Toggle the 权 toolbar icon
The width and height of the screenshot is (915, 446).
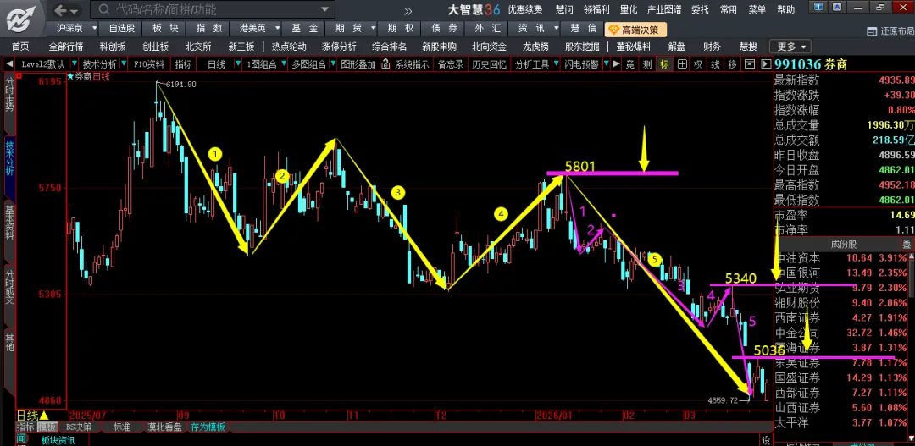coord(698,64)
